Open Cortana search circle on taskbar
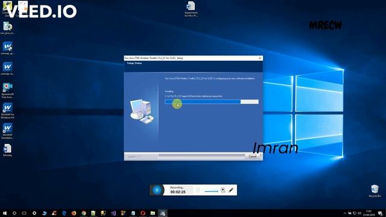 pyautogui.click(x=14, y=213)
